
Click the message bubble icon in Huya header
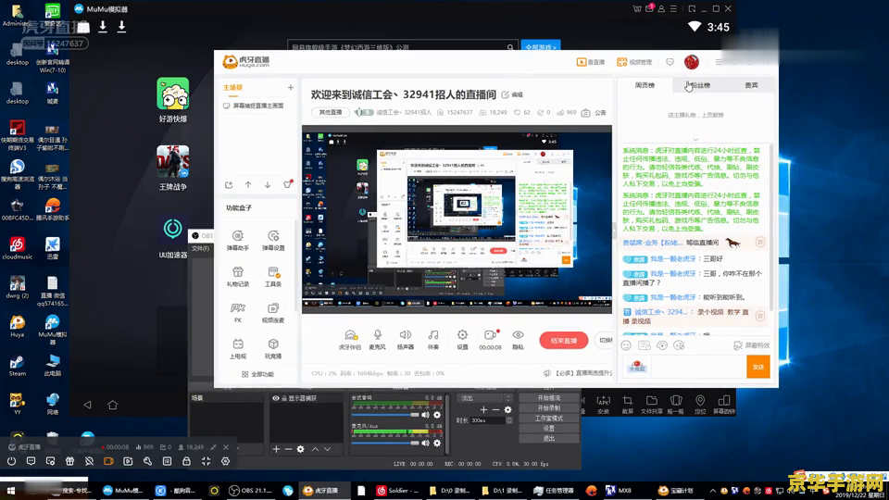pyautogui.click(x=670, y=62)
